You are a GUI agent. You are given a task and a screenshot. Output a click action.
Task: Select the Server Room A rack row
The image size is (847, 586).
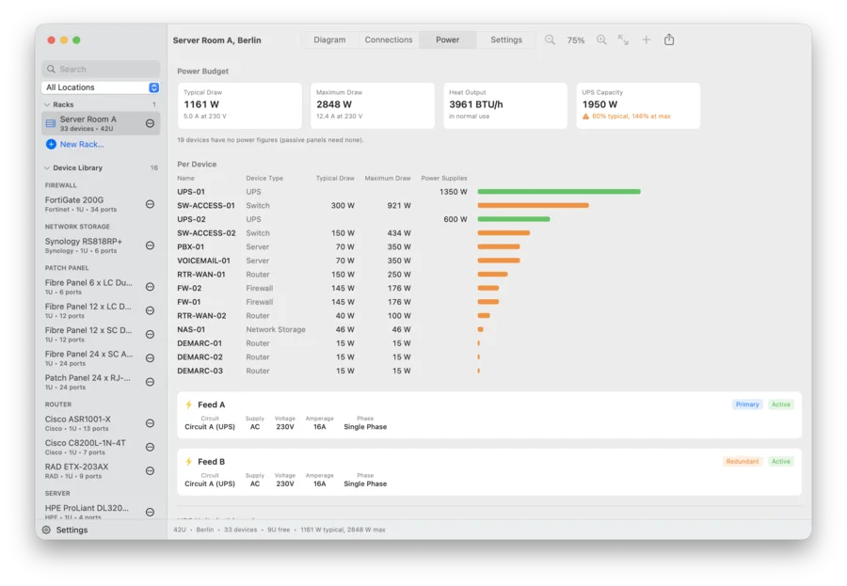pos(101,123)
